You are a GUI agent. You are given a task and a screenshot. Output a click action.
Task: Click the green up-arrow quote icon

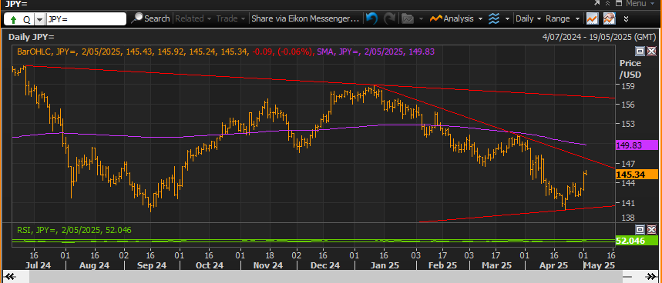coord(13,19)
